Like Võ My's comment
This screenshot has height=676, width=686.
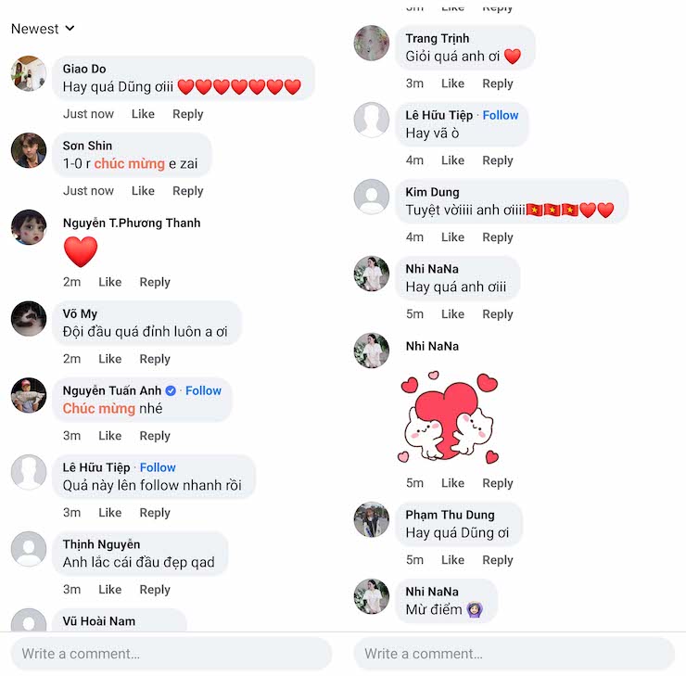(x=109, y=359)
